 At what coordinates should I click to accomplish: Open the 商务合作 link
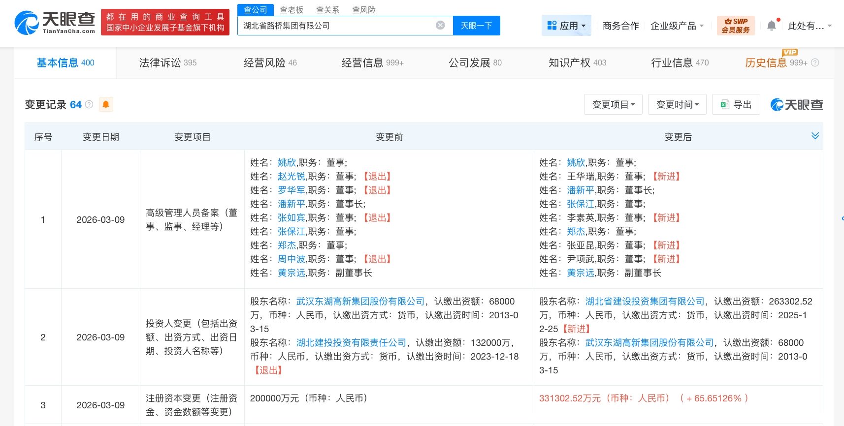[x=620, y=26]
